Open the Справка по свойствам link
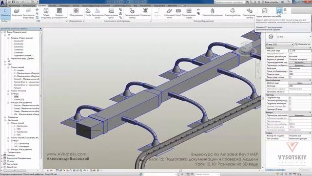The image size is (312, 176). coord(275,170)
